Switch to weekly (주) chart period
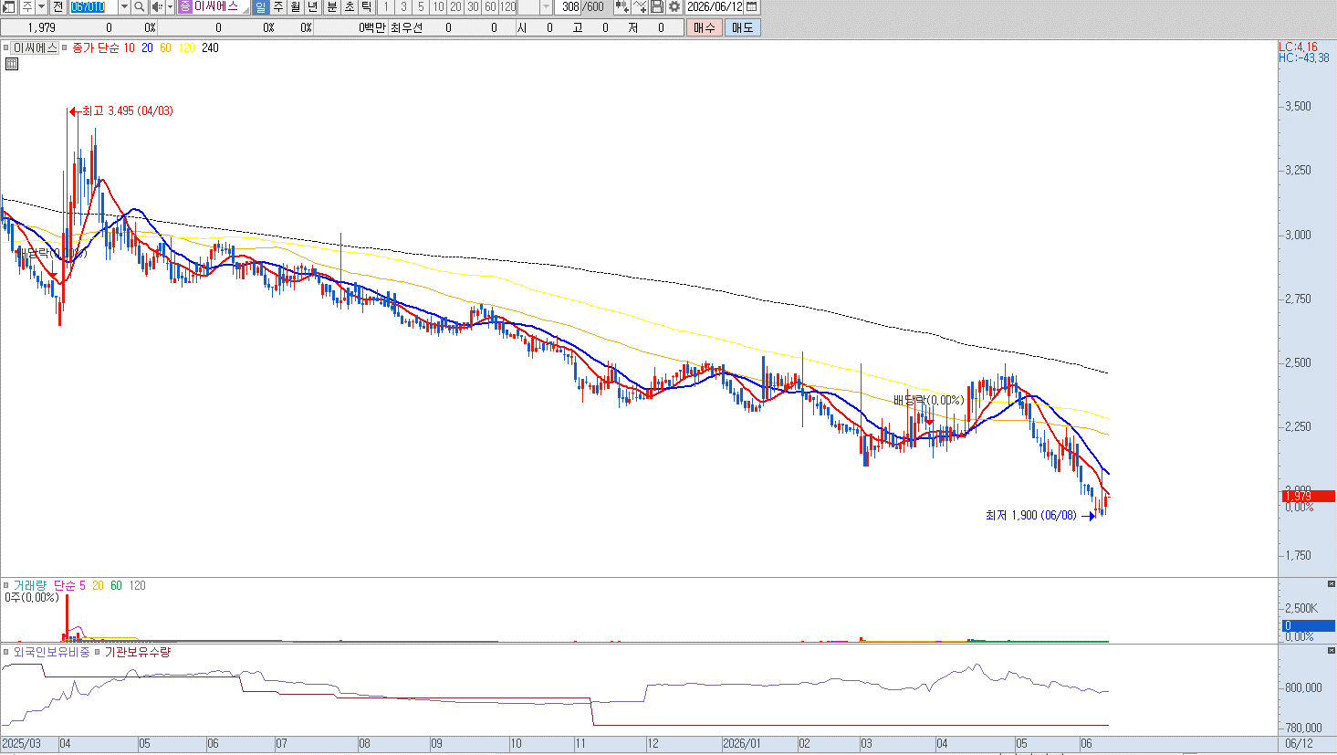Viewport: 1337px width, 755px height. pos(278,6)
